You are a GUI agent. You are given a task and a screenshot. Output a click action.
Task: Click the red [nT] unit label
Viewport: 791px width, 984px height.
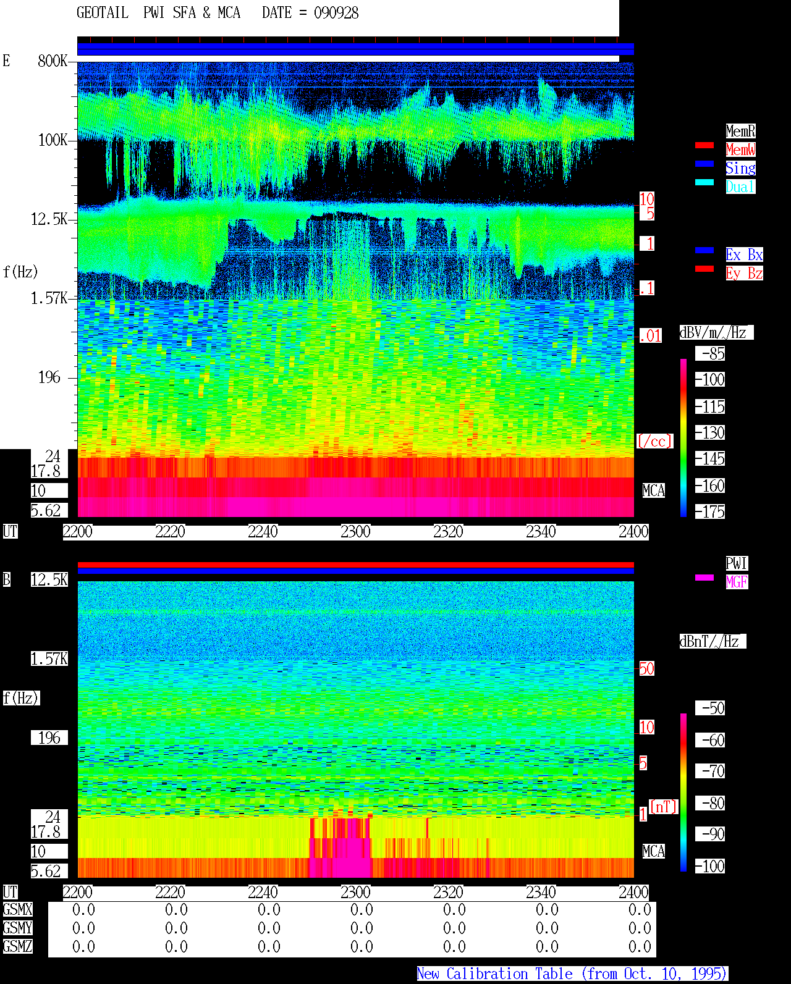click(664, 807)
